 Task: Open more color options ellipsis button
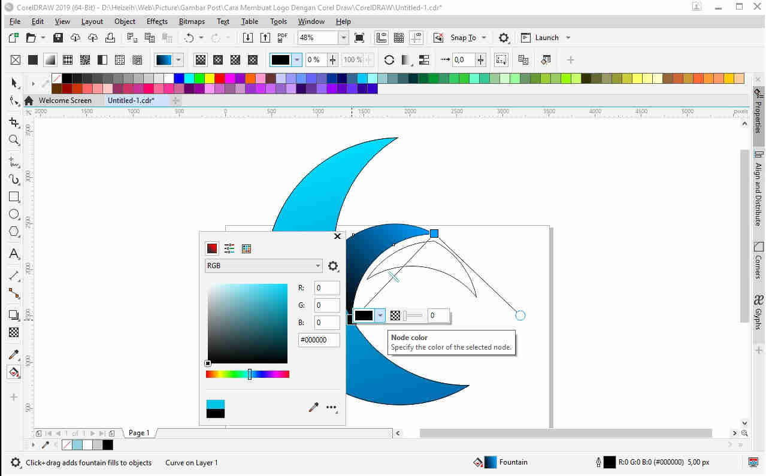coord(331,408)
